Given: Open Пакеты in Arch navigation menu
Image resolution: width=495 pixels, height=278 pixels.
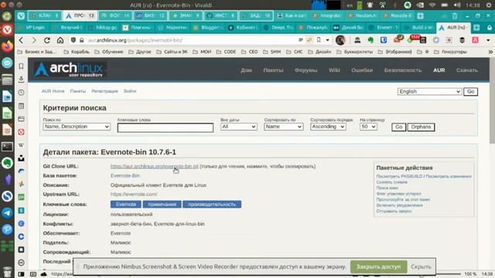Looking at the screenshot, I should pyautogui.click(x=273, y=70).
